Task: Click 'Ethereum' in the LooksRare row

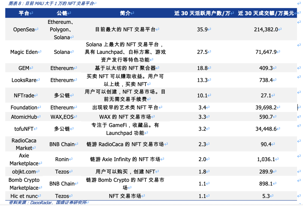Action: click(62, 80)
